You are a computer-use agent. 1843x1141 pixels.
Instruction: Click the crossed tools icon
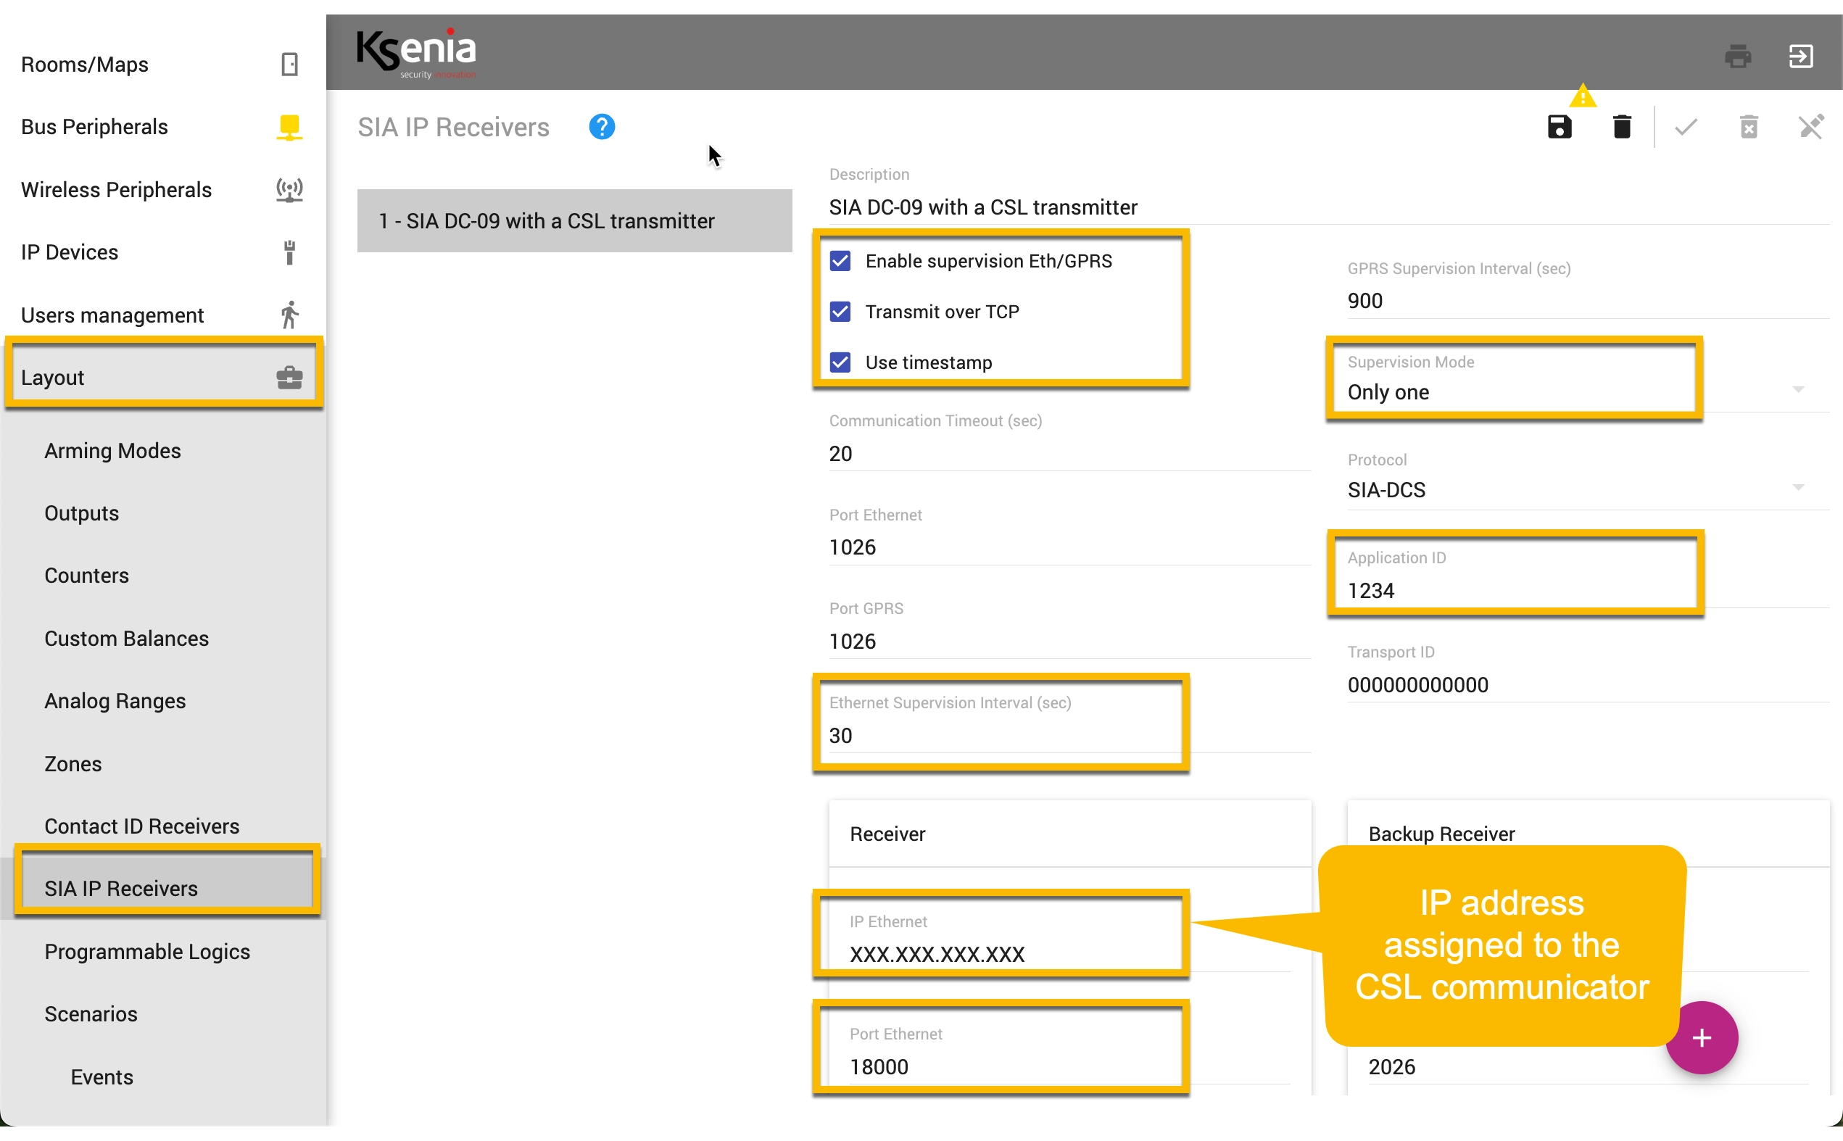tap(1811, 127)
